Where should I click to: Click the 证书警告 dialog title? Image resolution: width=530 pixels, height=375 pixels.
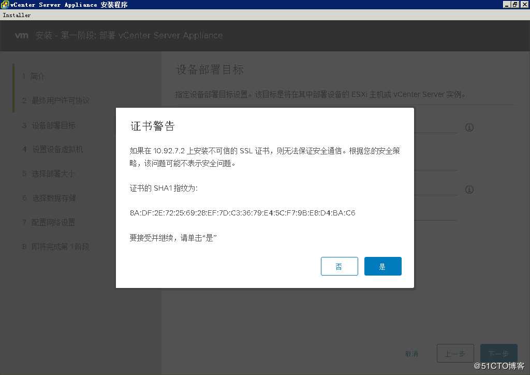(153, 126)
